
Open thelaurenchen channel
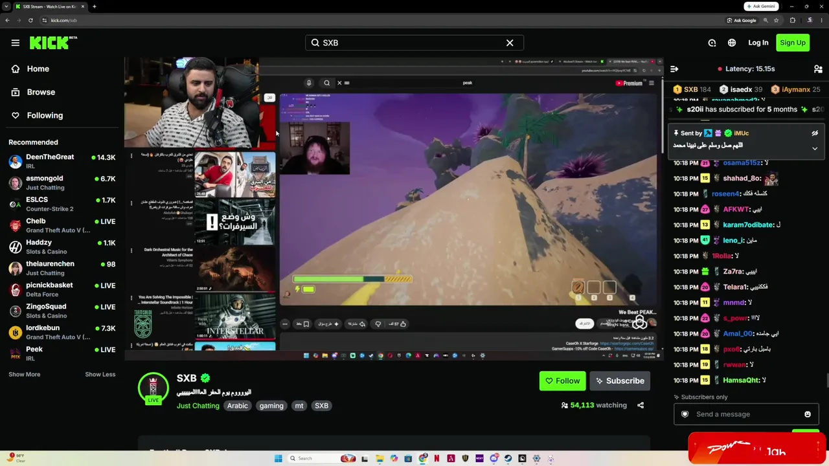(x=62, y=268)
